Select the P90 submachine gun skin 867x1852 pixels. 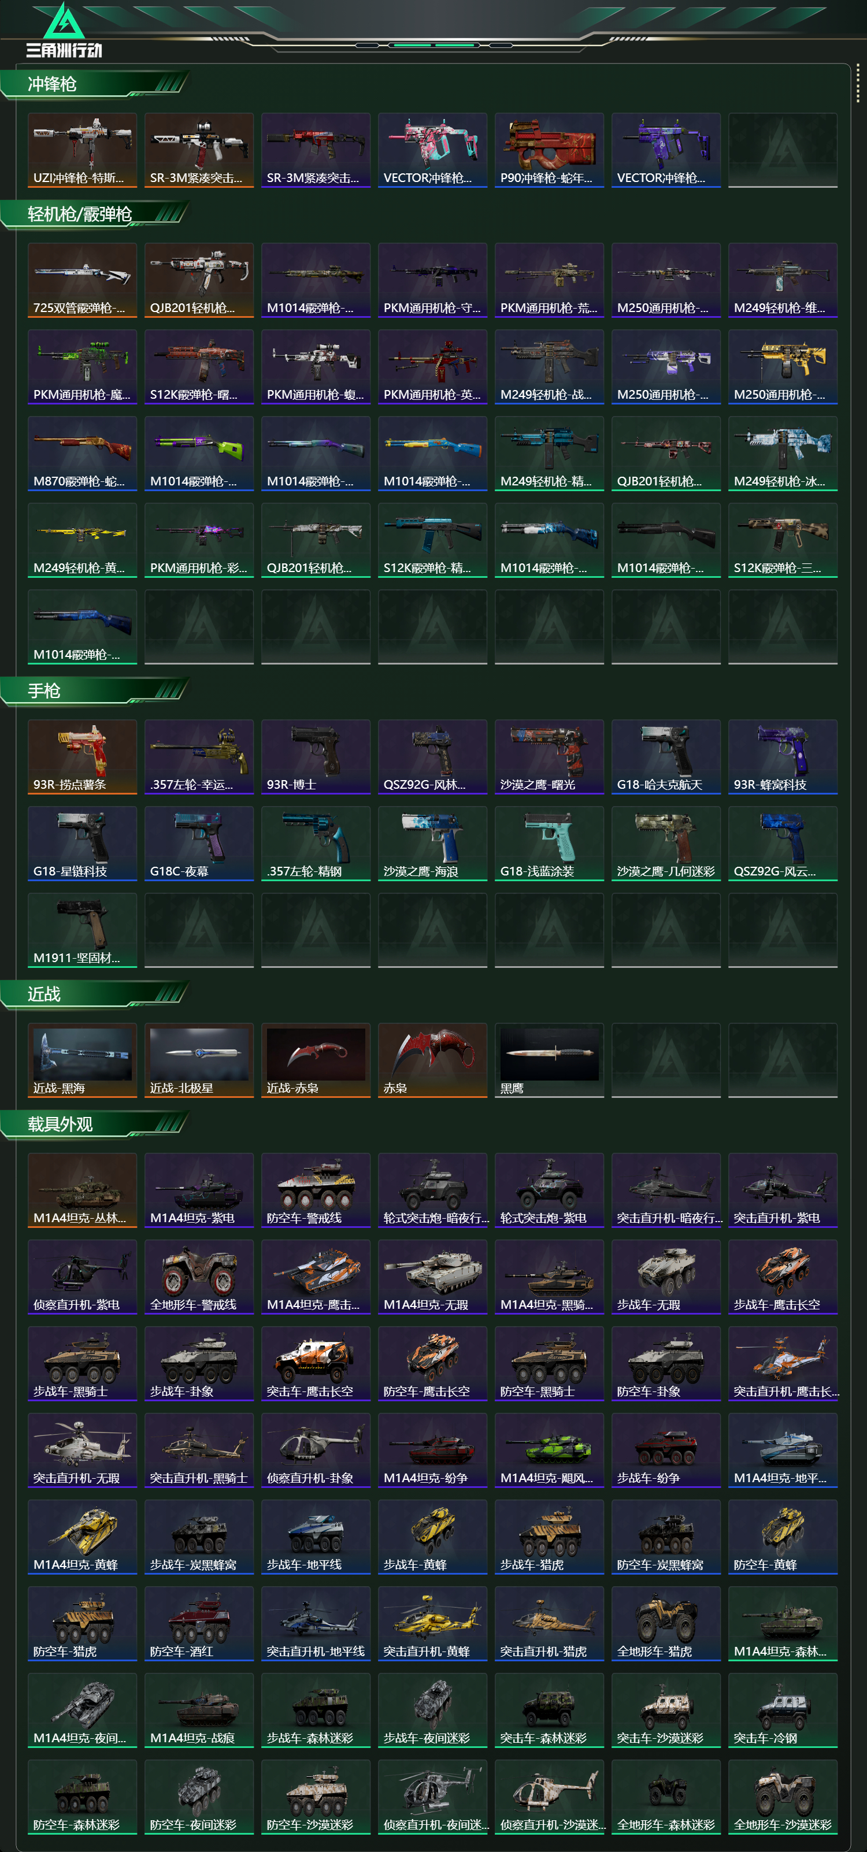(549, 150)
